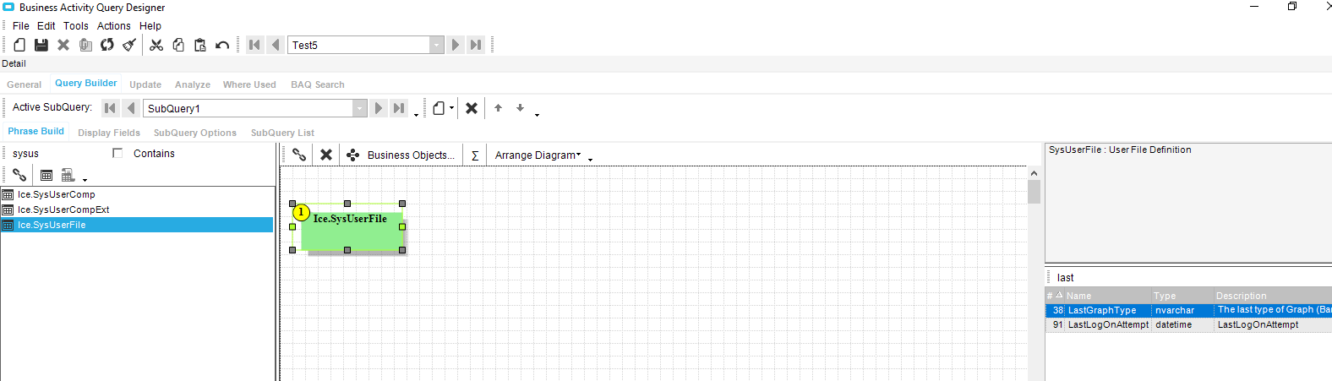Viewport: 1332px width, 381px height.
Task: Jump to first subquery
Action: 110,108
